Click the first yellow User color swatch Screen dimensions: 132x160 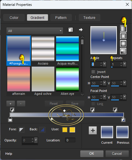click(x=65, y=130)
